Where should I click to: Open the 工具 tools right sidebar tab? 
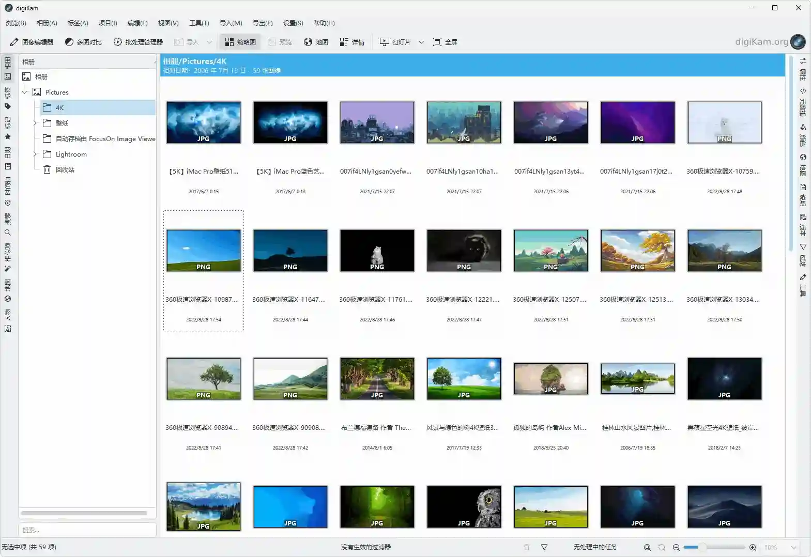point(803,285)
